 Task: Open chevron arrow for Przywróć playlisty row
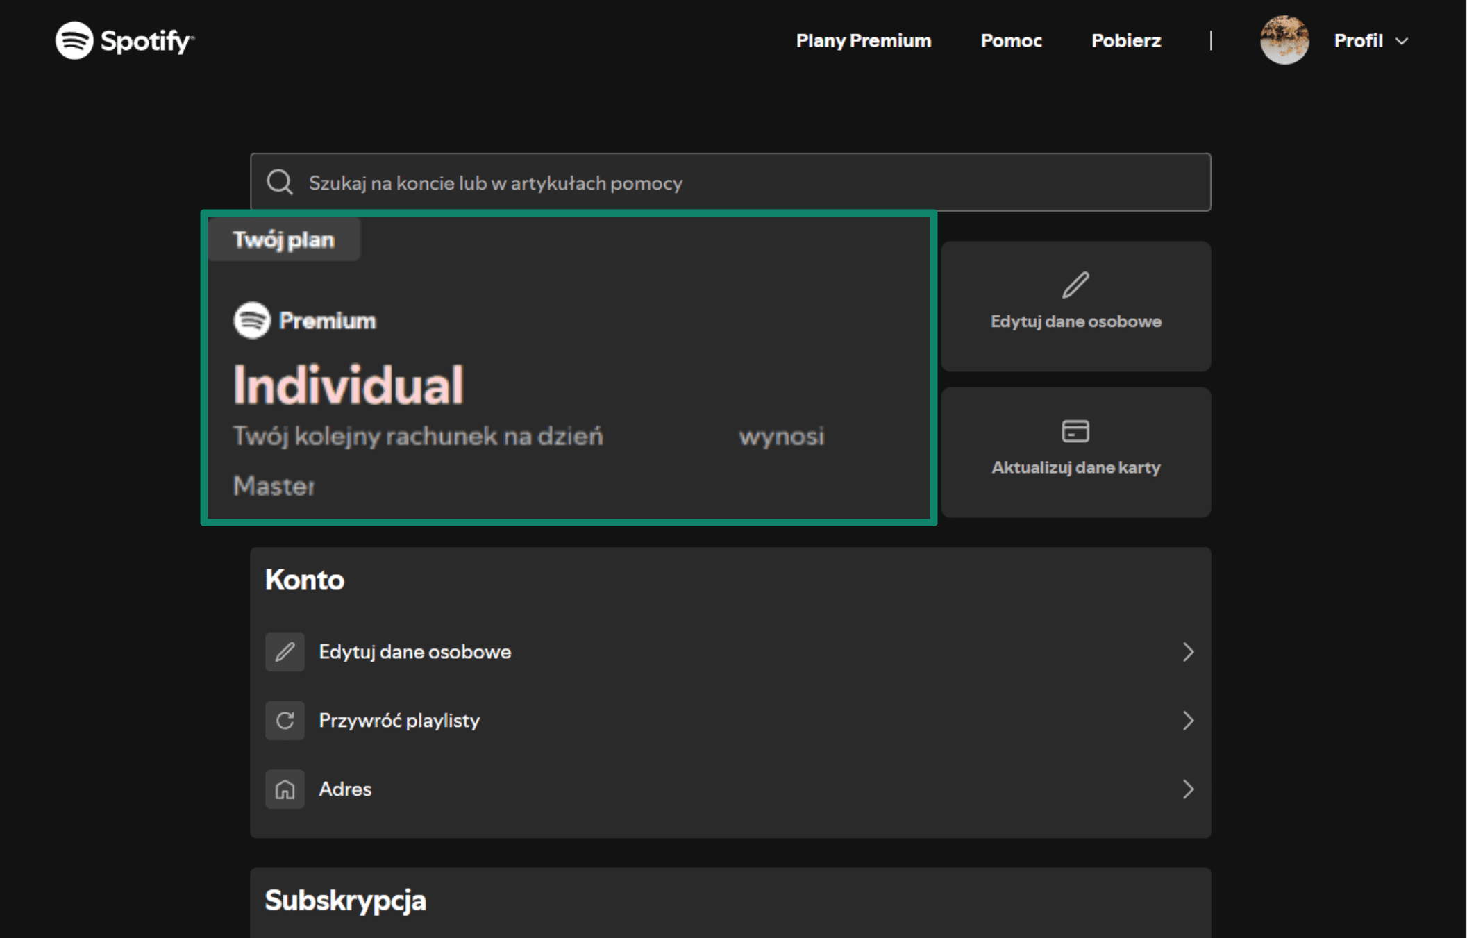coord(1188,721)
